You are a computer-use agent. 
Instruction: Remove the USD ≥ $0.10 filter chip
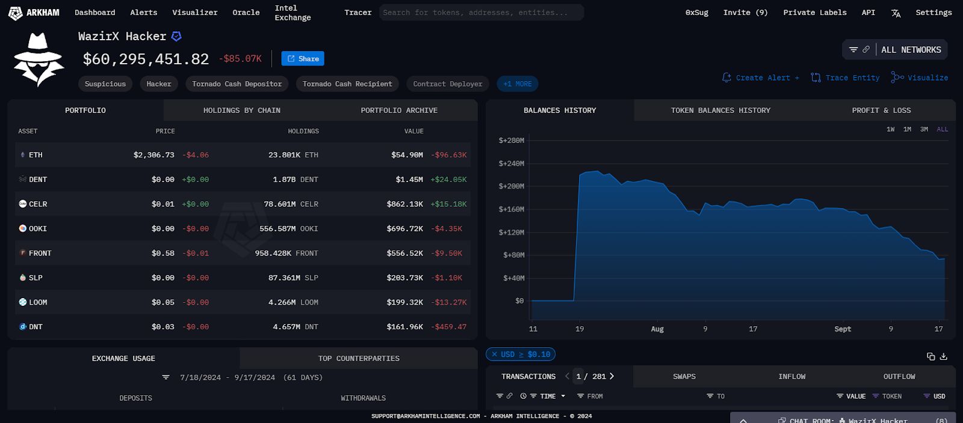pyautogui.click(x=494, y=355)
